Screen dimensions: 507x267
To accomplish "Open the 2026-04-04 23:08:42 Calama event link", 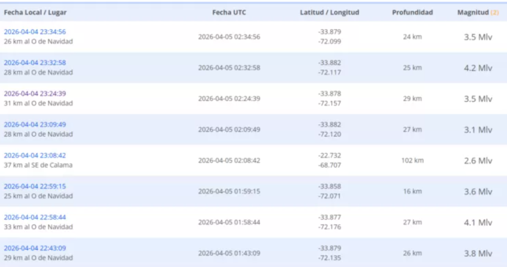I will pos(35,155).
